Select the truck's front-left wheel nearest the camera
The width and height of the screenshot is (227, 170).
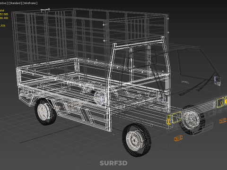[137, 140]
